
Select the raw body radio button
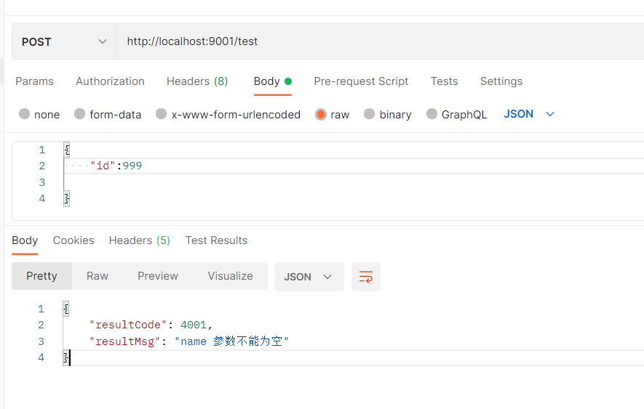[x=321, y=114]
